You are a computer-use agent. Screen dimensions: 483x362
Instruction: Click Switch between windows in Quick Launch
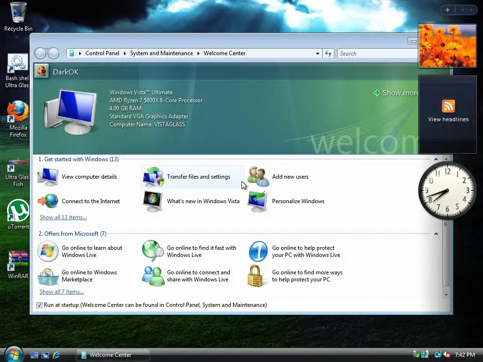[45, 355]
